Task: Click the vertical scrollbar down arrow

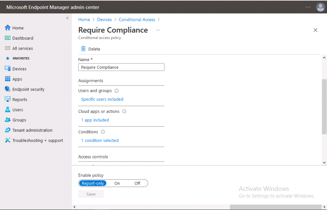Action: click(324, 163)
